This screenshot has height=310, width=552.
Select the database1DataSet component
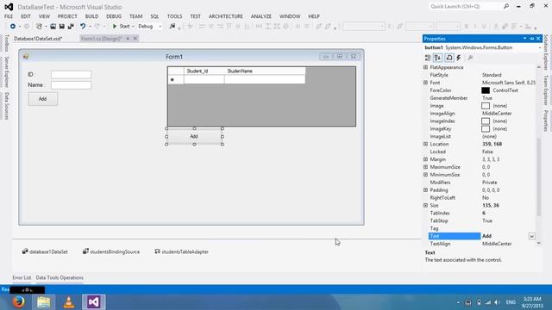45,251
